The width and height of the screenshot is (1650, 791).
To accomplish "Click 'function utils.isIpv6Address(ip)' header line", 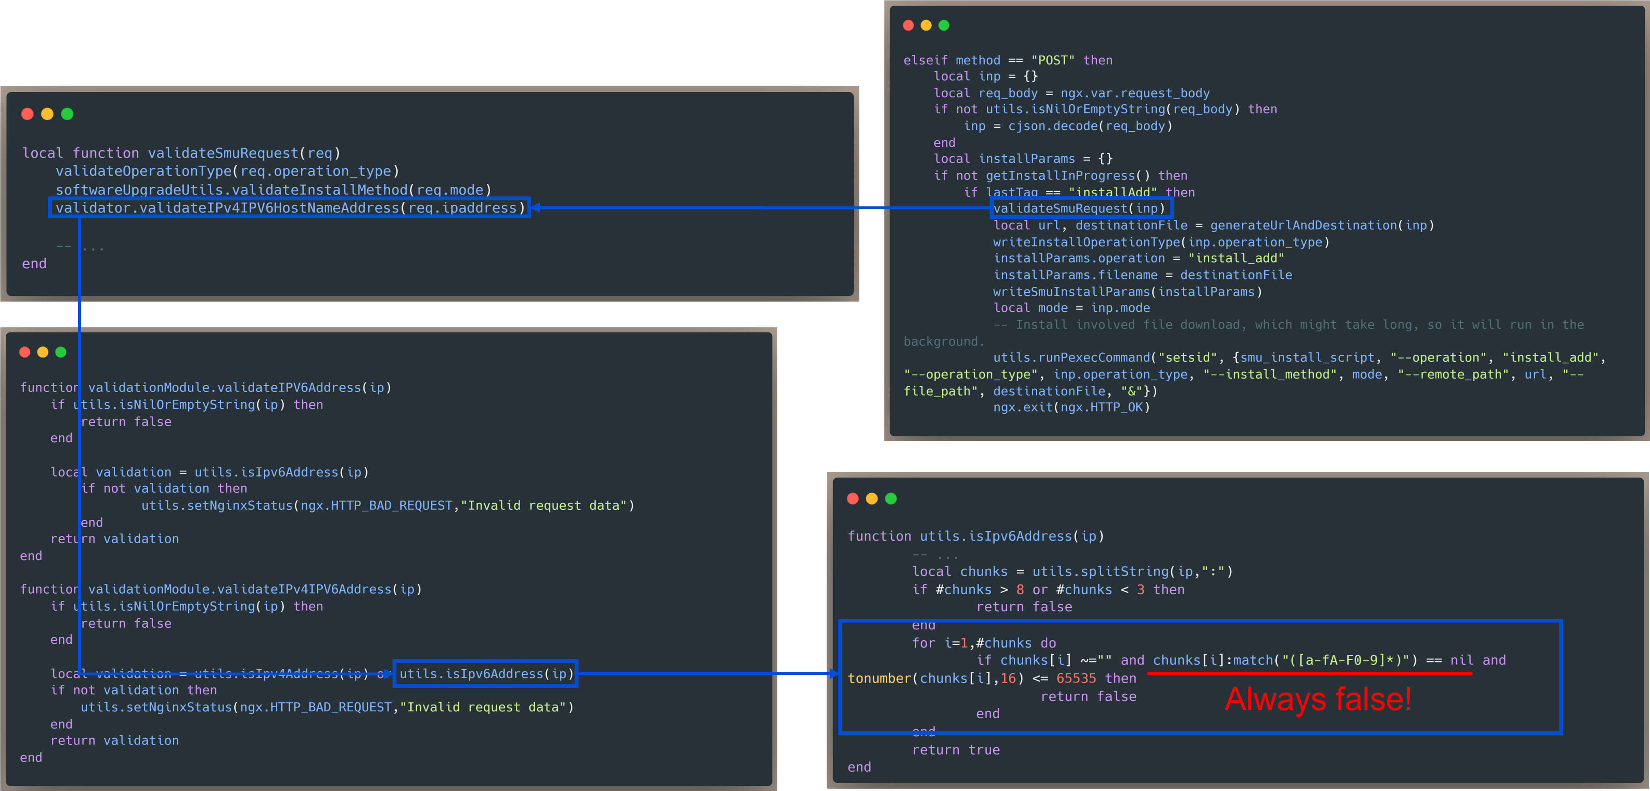I will (x=975, y=536).
